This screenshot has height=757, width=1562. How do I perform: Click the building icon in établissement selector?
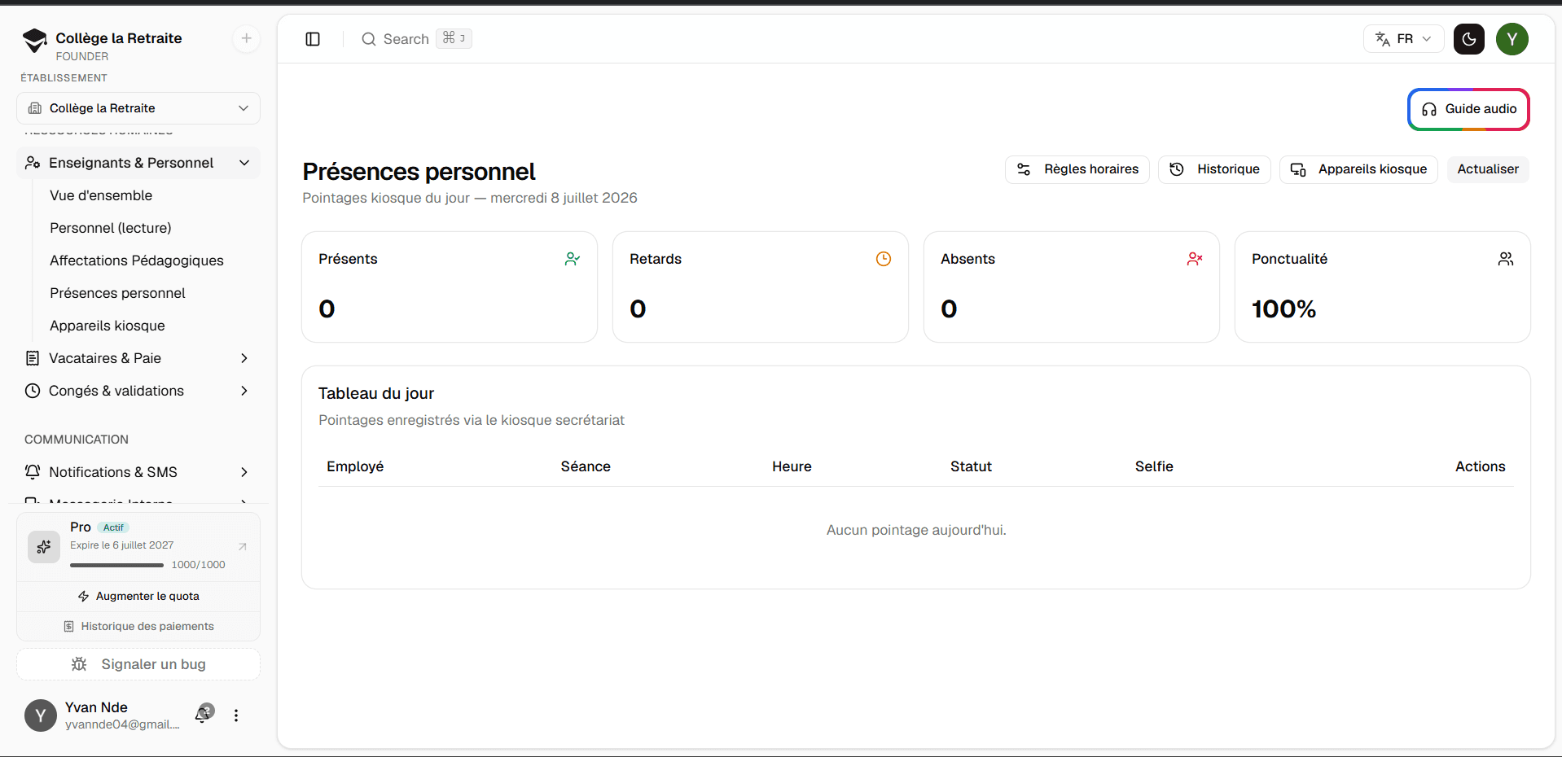pos(35,108)
